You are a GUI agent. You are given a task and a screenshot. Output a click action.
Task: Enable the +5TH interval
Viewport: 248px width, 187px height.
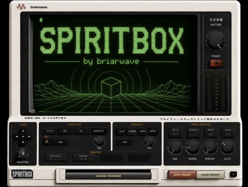tap(152, 131)
